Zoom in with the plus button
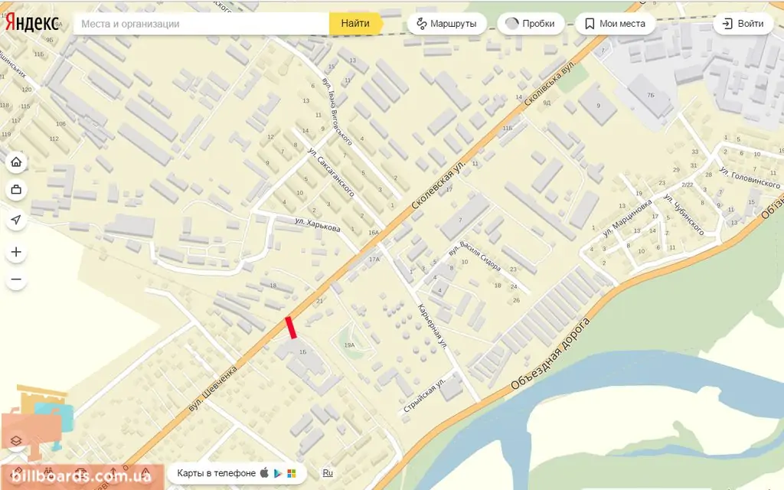 click(x=16, y=251)
